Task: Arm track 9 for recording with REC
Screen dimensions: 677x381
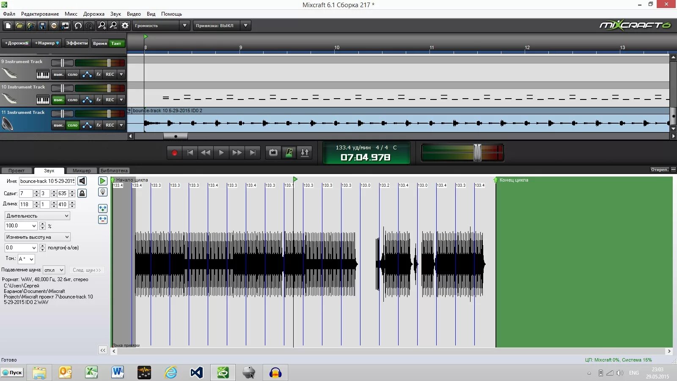Action: (x=110, y=75)
